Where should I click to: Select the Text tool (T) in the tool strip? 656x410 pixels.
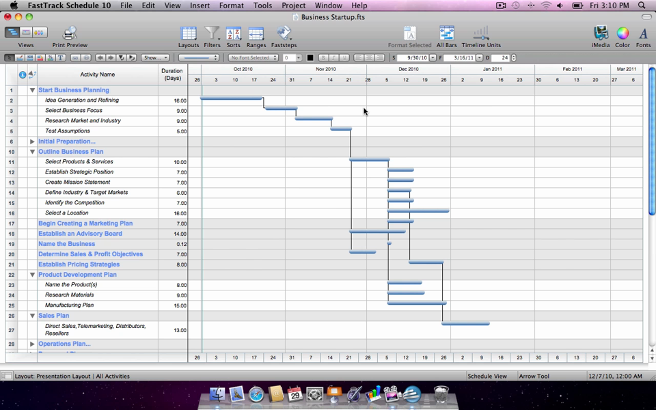pos(61,57)
